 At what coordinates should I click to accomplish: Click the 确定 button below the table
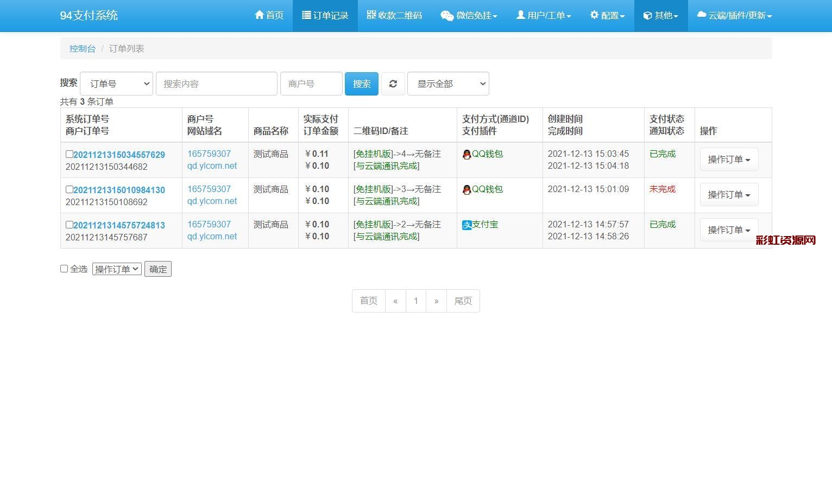click(x=158, y=269)
